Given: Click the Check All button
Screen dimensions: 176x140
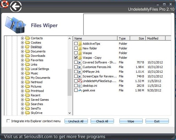Looking at the screenshot, I should pyautogui.click(x=102, y=121).
